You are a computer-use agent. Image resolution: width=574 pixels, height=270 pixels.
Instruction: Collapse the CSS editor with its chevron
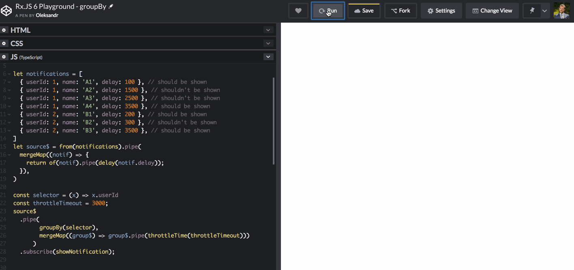tap(268, 43)
